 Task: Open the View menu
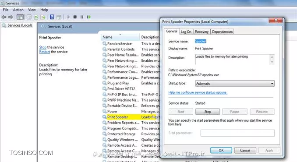coord(32,10)
